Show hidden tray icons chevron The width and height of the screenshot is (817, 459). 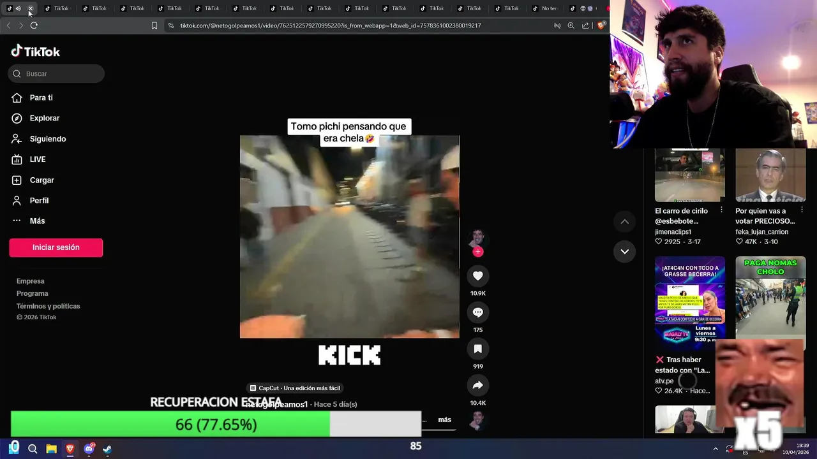click(x=716, y=449)
